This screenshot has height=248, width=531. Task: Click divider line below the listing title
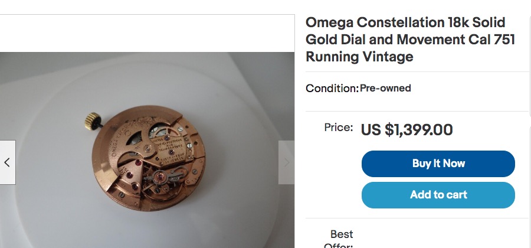coord(417,72)
